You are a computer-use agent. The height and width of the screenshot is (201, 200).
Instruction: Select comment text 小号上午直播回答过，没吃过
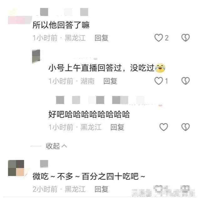point(101,68)
